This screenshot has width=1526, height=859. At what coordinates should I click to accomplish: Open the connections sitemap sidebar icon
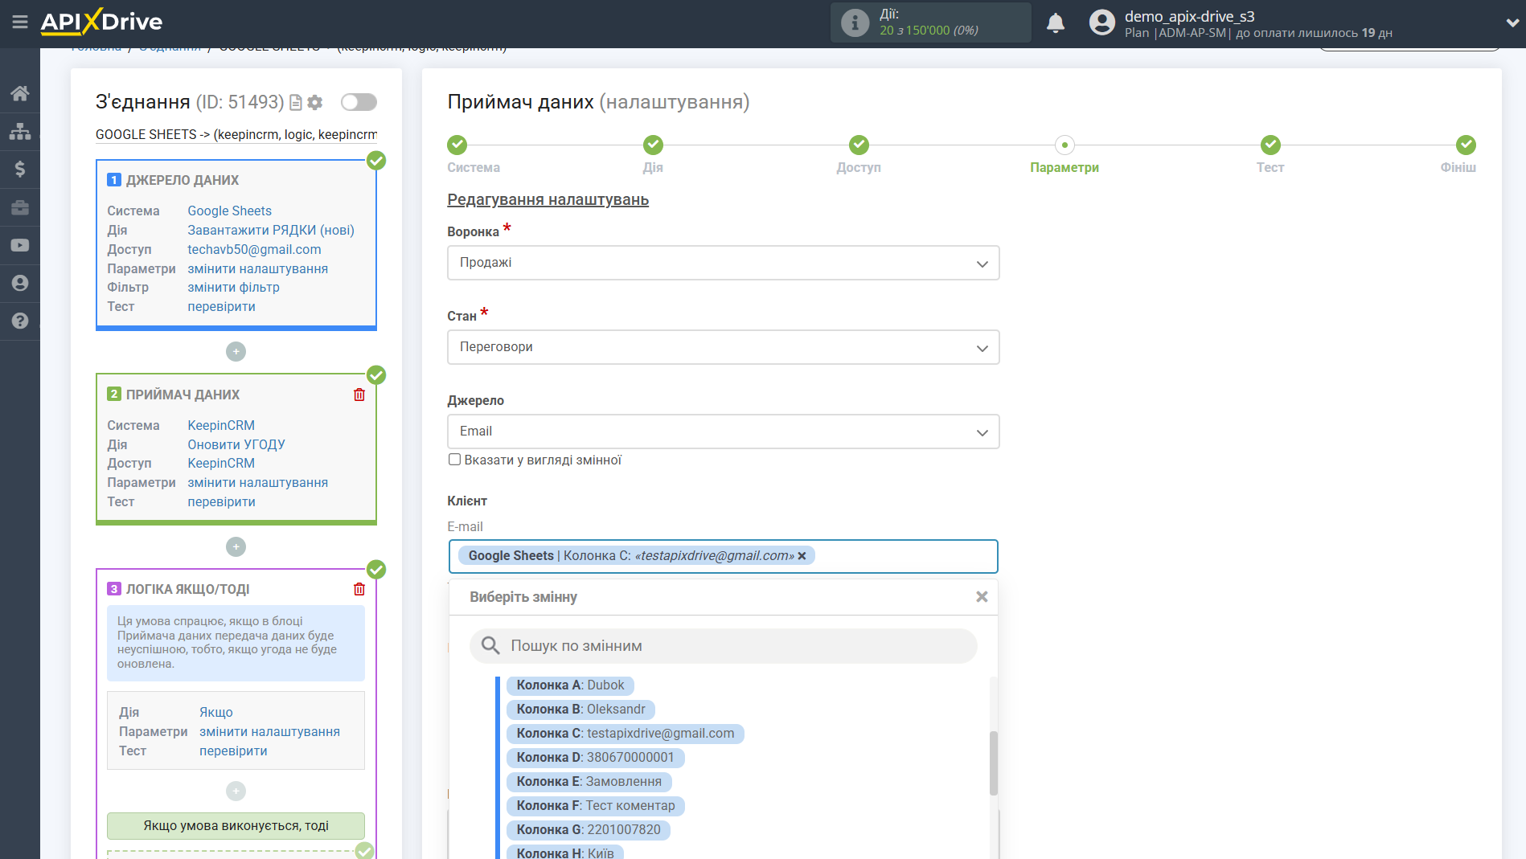point(20,131)
